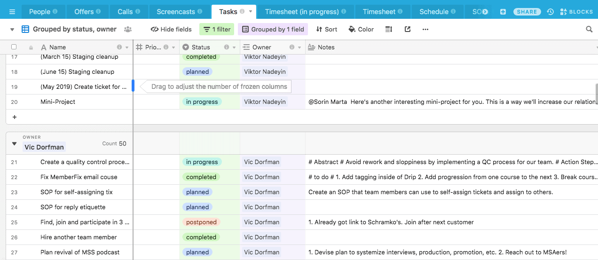Open the more options ellipsis menu

pos(425,29)
